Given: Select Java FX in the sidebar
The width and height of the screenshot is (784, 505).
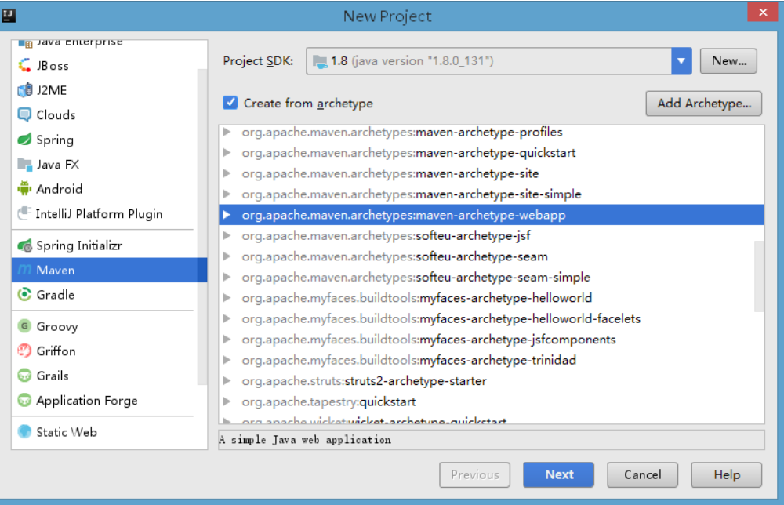Looking at the screenshot, I should pyautogui.click(x=58, y=165).
